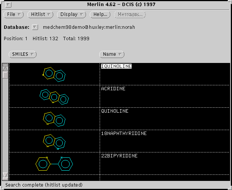Open the Hitlist menu
Image resolution: width=232 pixels, height=190 pixels.
[41, 14]
